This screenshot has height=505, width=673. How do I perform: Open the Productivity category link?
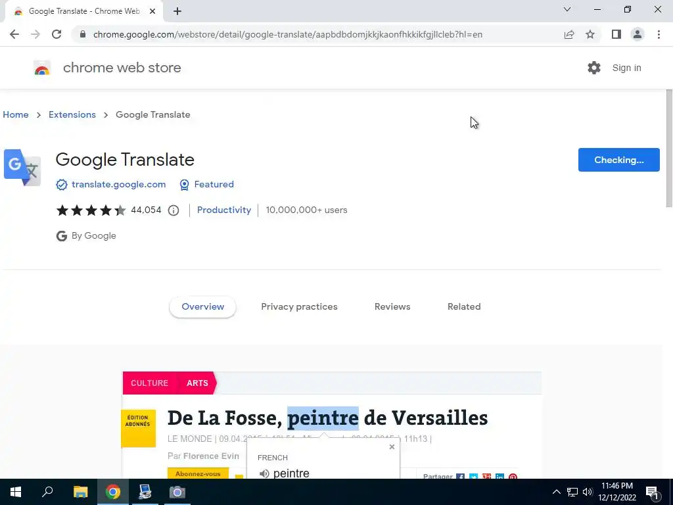(x=224, y=210)
